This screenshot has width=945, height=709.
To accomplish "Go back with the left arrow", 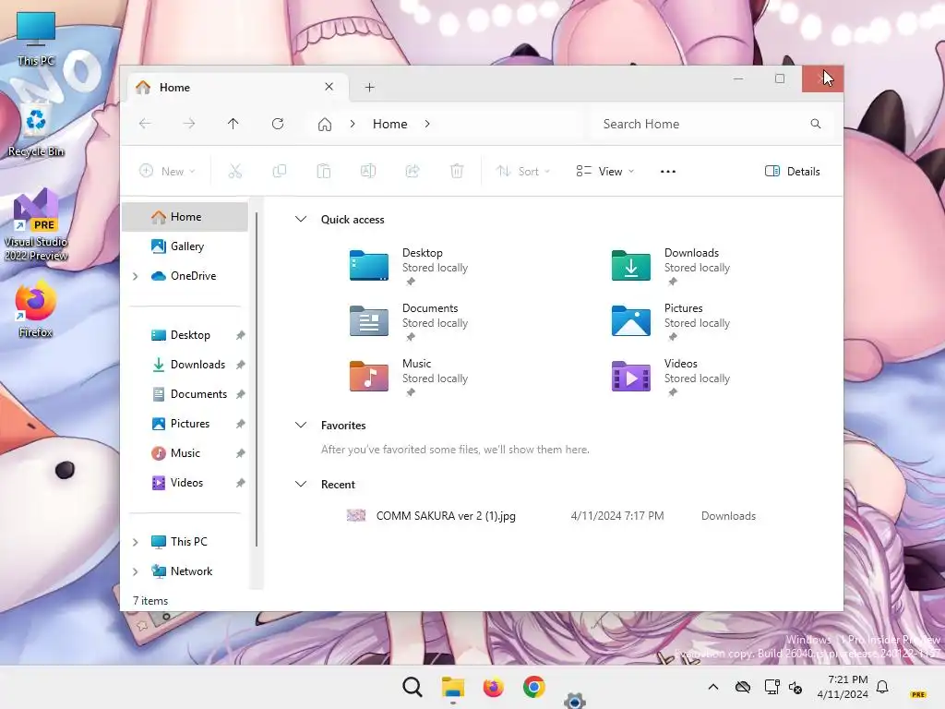I will point(145,124).
